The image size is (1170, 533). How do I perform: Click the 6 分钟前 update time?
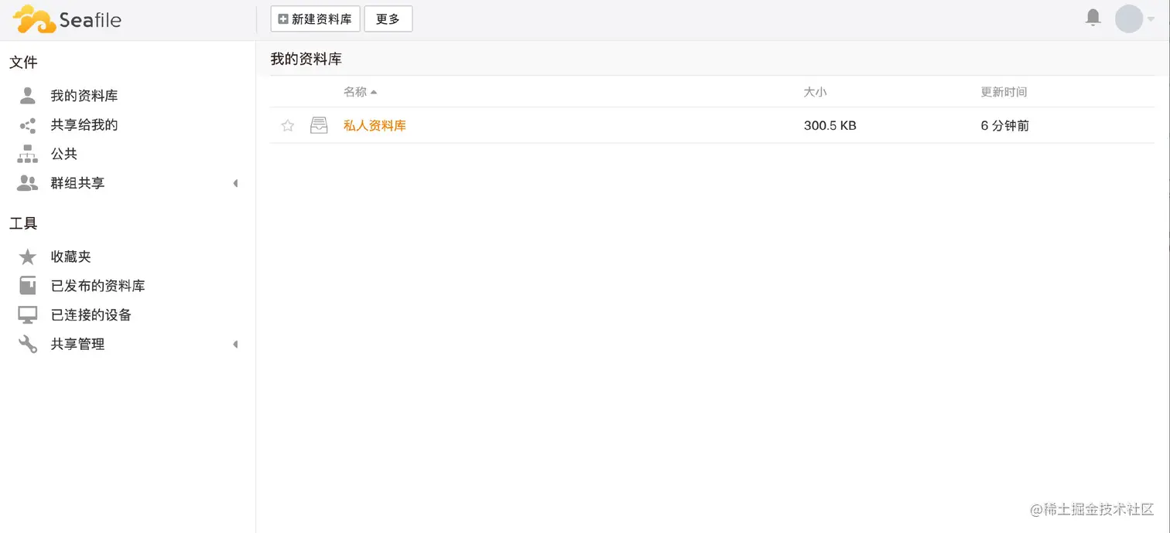[1004, 126]
